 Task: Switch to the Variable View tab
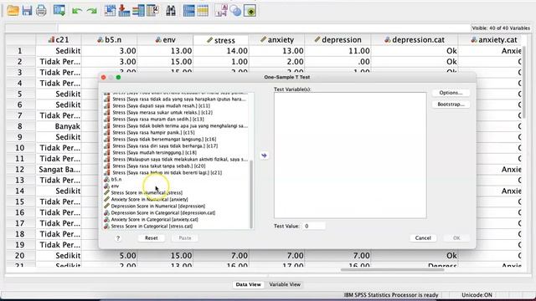tap(285, 284)
